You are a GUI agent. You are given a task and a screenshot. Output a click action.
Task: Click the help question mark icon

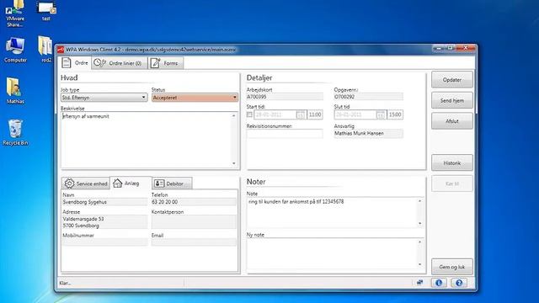[459, 283]
